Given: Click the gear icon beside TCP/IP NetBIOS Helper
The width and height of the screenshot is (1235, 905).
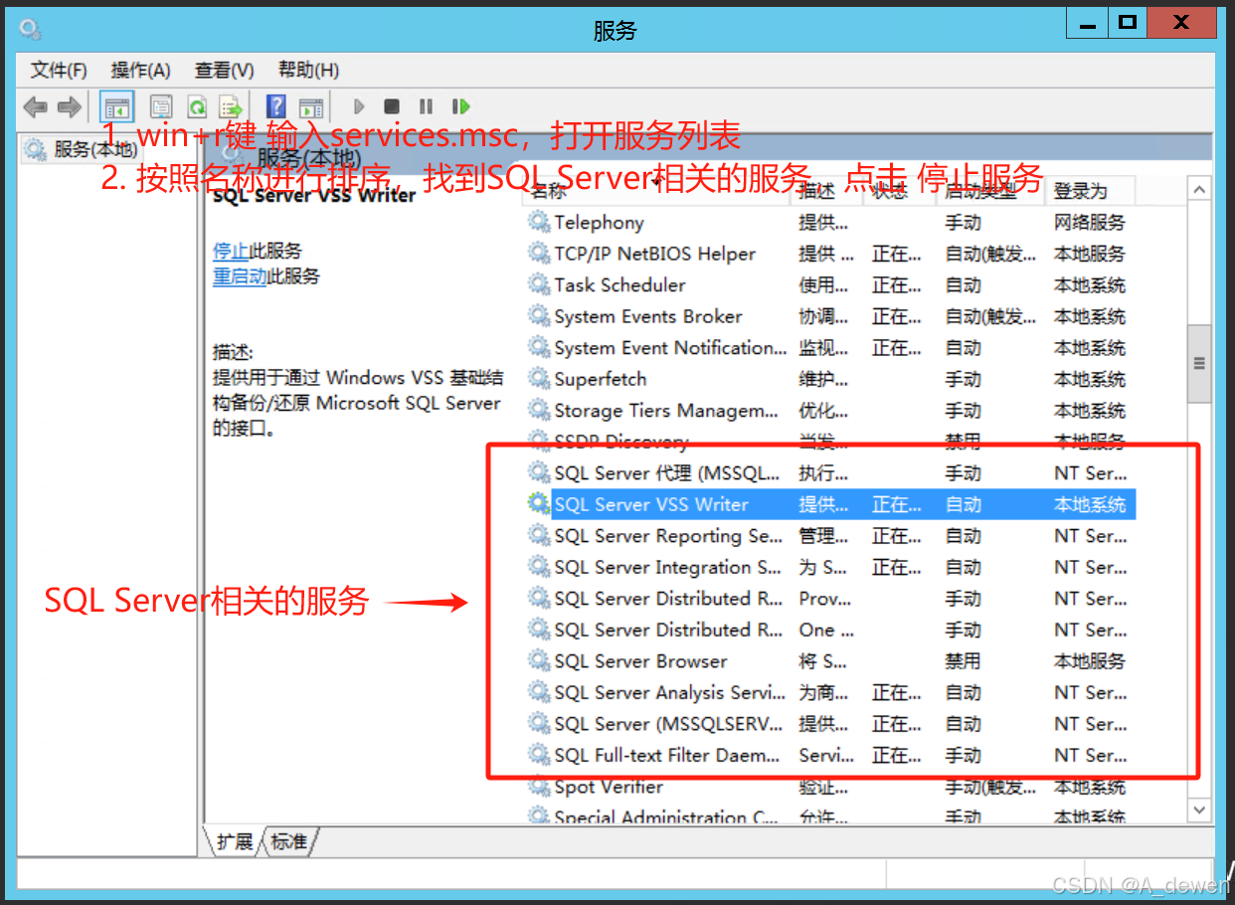Looking at the screenshot, I should [539, 254].
